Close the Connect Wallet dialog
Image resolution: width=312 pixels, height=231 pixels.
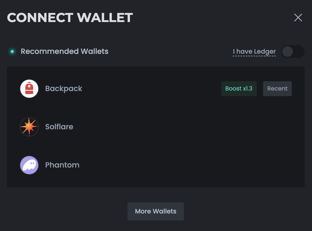pos(298,18)
